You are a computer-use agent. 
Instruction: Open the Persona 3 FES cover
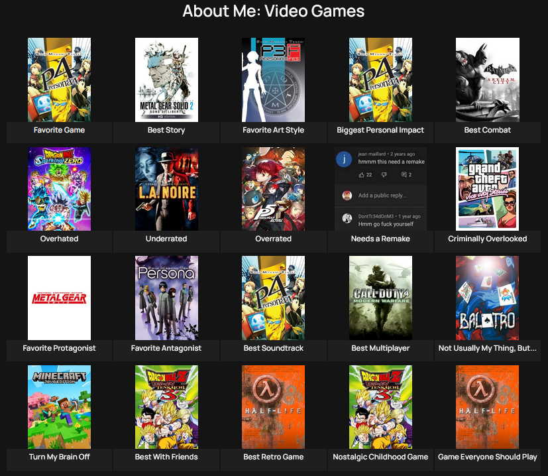[x=273, y=80]
